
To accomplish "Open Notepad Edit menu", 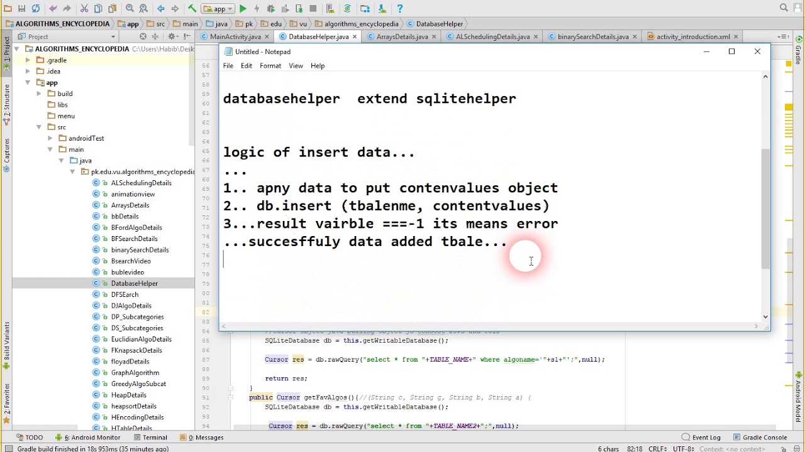I will 247,66.
